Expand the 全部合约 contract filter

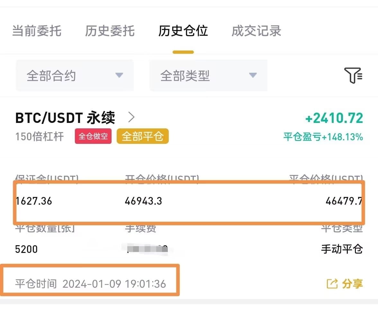click(x=75, y=76)
